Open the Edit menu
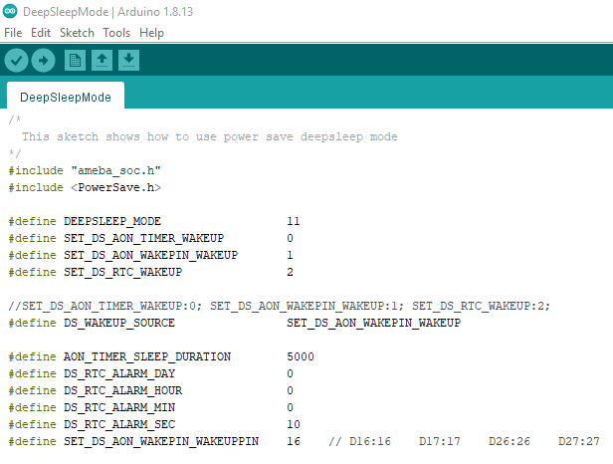Image resolution: width=613 pixels, height=464 pixels. click(x=41, y=33)
